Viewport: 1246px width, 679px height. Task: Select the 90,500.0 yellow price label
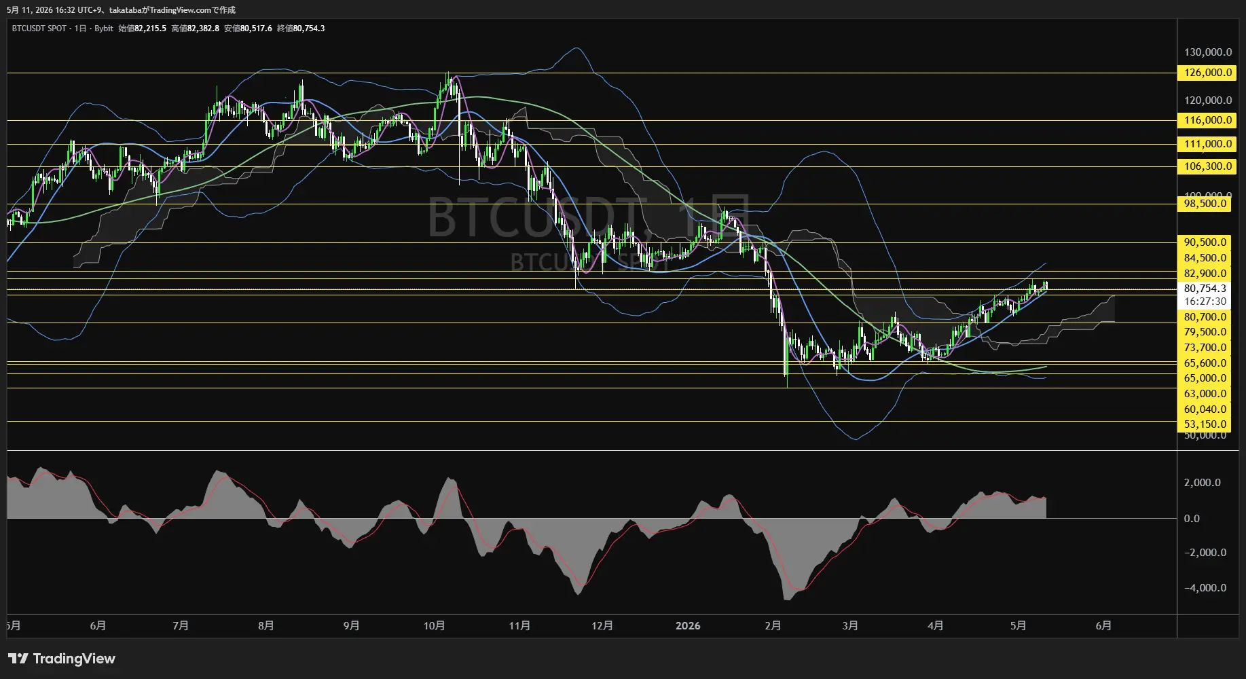coord(1205,242)
